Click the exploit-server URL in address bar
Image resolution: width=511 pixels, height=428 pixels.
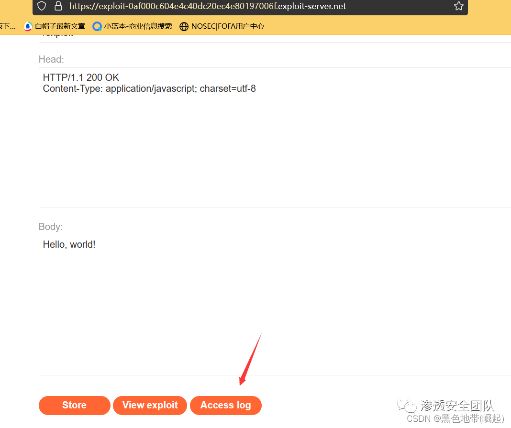click(x=208, y=6)
